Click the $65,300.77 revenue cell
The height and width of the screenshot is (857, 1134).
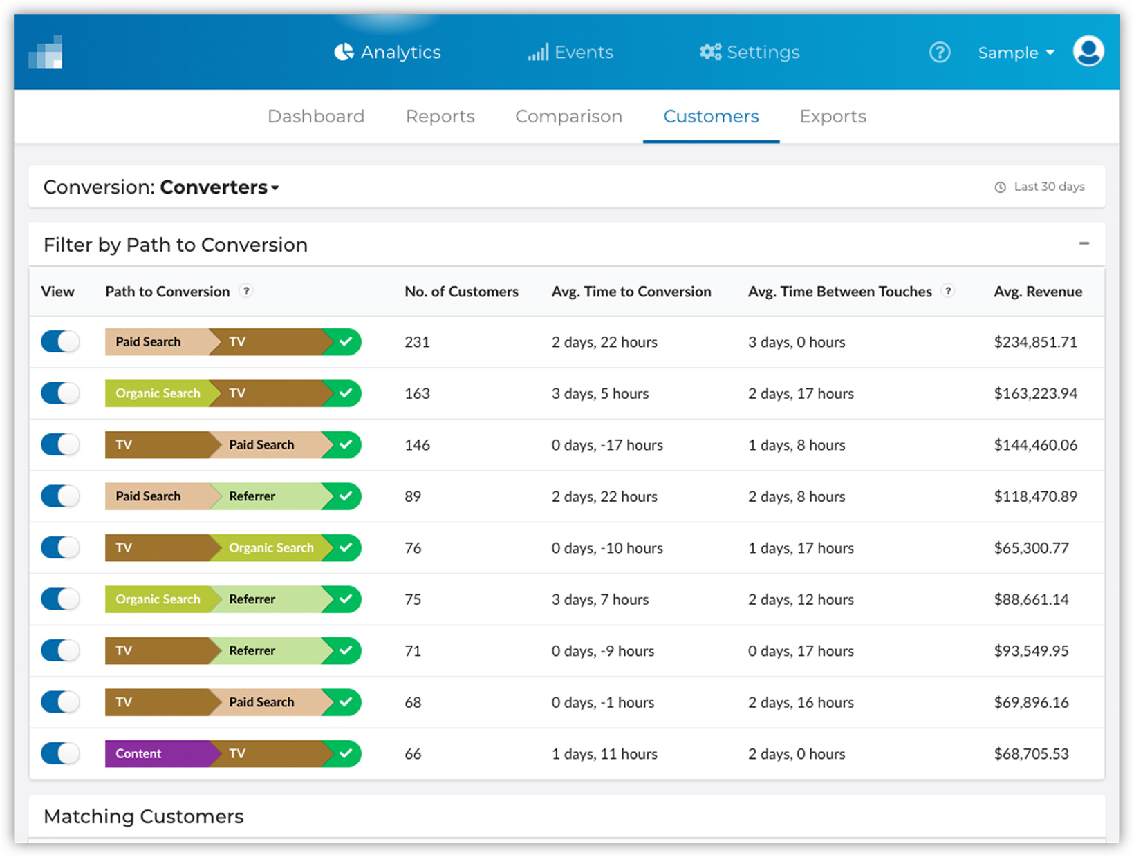click(1031, 548)
